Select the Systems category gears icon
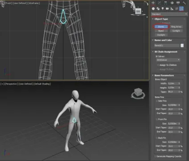The height and width of the screenshot is (161, 189). 181,8
